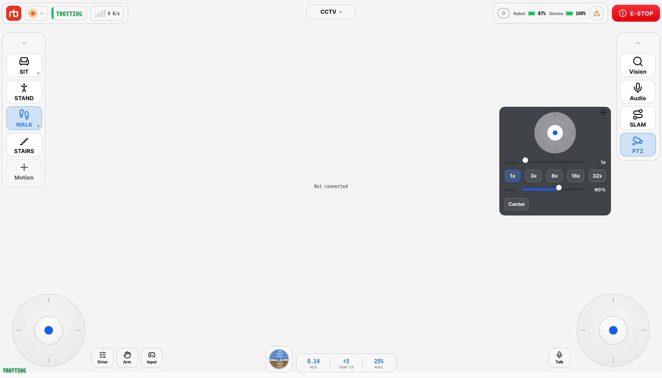Click the Sens. sensitivity slider
The image size is (662, 378).
pyautogui.click(x=553, y=189)
